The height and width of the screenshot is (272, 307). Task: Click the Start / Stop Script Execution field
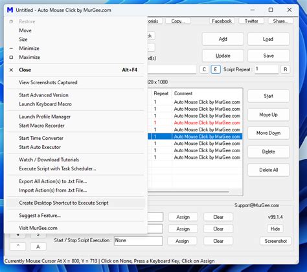(139, 241)
